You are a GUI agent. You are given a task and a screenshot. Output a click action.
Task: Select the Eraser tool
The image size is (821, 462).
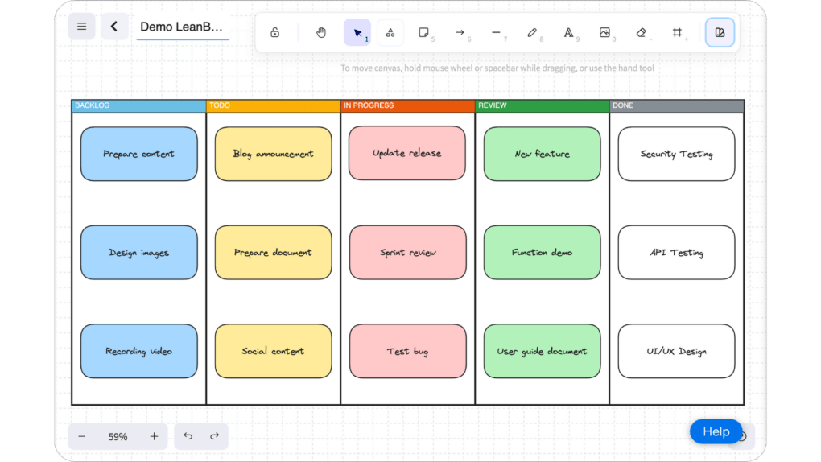pos(642,33)
